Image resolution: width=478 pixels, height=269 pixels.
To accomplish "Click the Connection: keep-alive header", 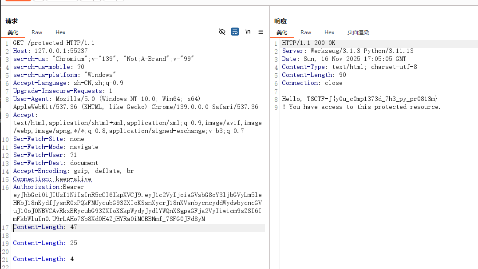I will (52, 179).
